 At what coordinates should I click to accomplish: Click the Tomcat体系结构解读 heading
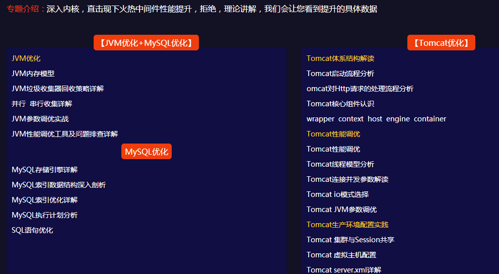coord(340,58)
